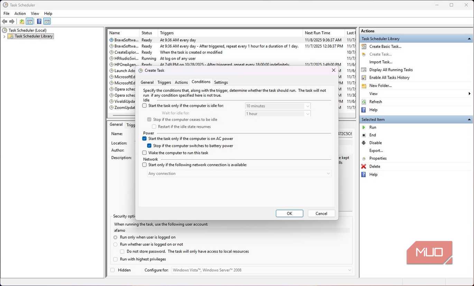Click the Properties clock icon in Selected Item
The height and width of the screenshot is (286, 474).
[364, 159]
